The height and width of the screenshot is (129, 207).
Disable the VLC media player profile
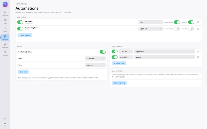(x=20, y=29)
